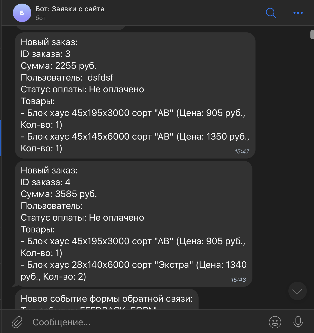Open search in the bot chat
Image resolution: width=314 pixels, height=333 pixels.
(271, 13)
